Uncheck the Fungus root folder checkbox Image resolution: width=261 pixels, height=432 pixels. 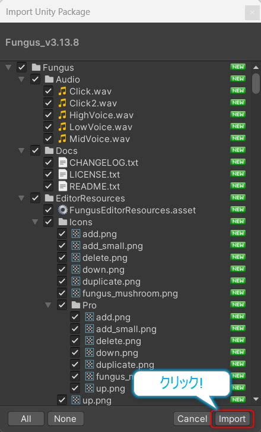coord(22,67)
